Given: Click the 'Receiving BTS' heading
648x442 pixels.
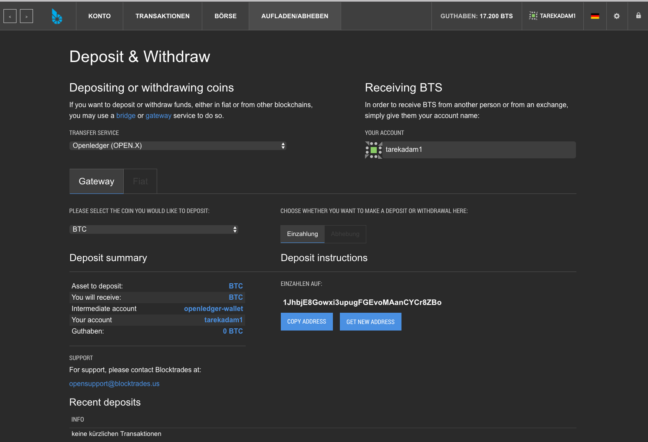Looking at the screenshot, I should coord(404,88).
